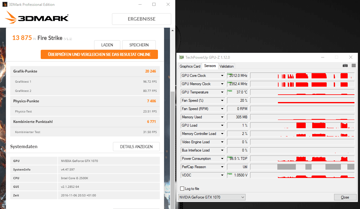Open the GPU Core Clock sensor dropdown

[222, 76]
